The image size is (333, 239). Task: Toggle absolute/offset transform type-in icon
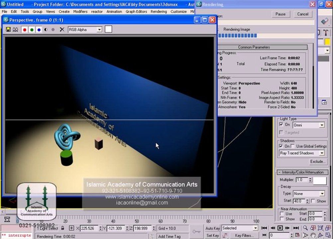click(x=71, y=228)
